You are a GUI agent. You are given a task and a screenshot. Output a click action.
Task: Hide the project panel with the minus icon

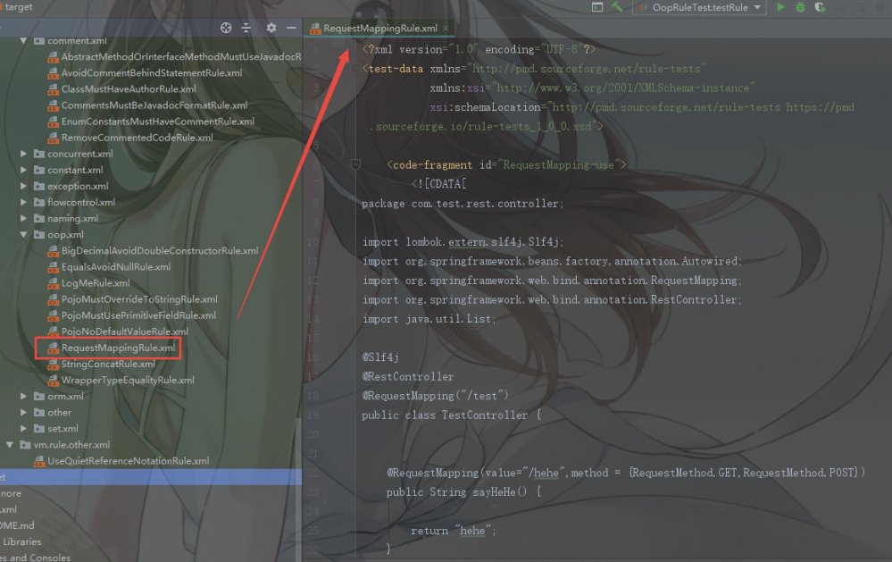click(291, 28)
